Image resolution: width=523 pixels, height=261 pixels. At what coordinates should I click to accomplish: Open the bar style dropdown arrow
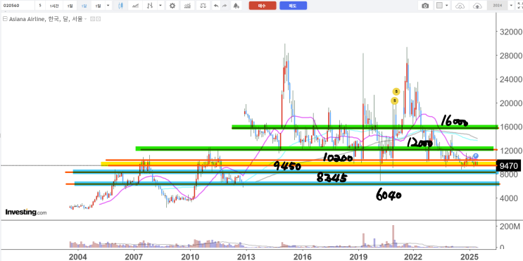click(161, 6)
